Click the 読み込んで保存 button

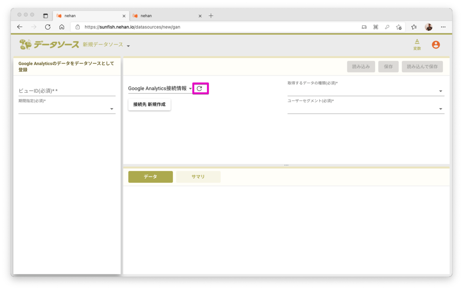tap(422, 66)
